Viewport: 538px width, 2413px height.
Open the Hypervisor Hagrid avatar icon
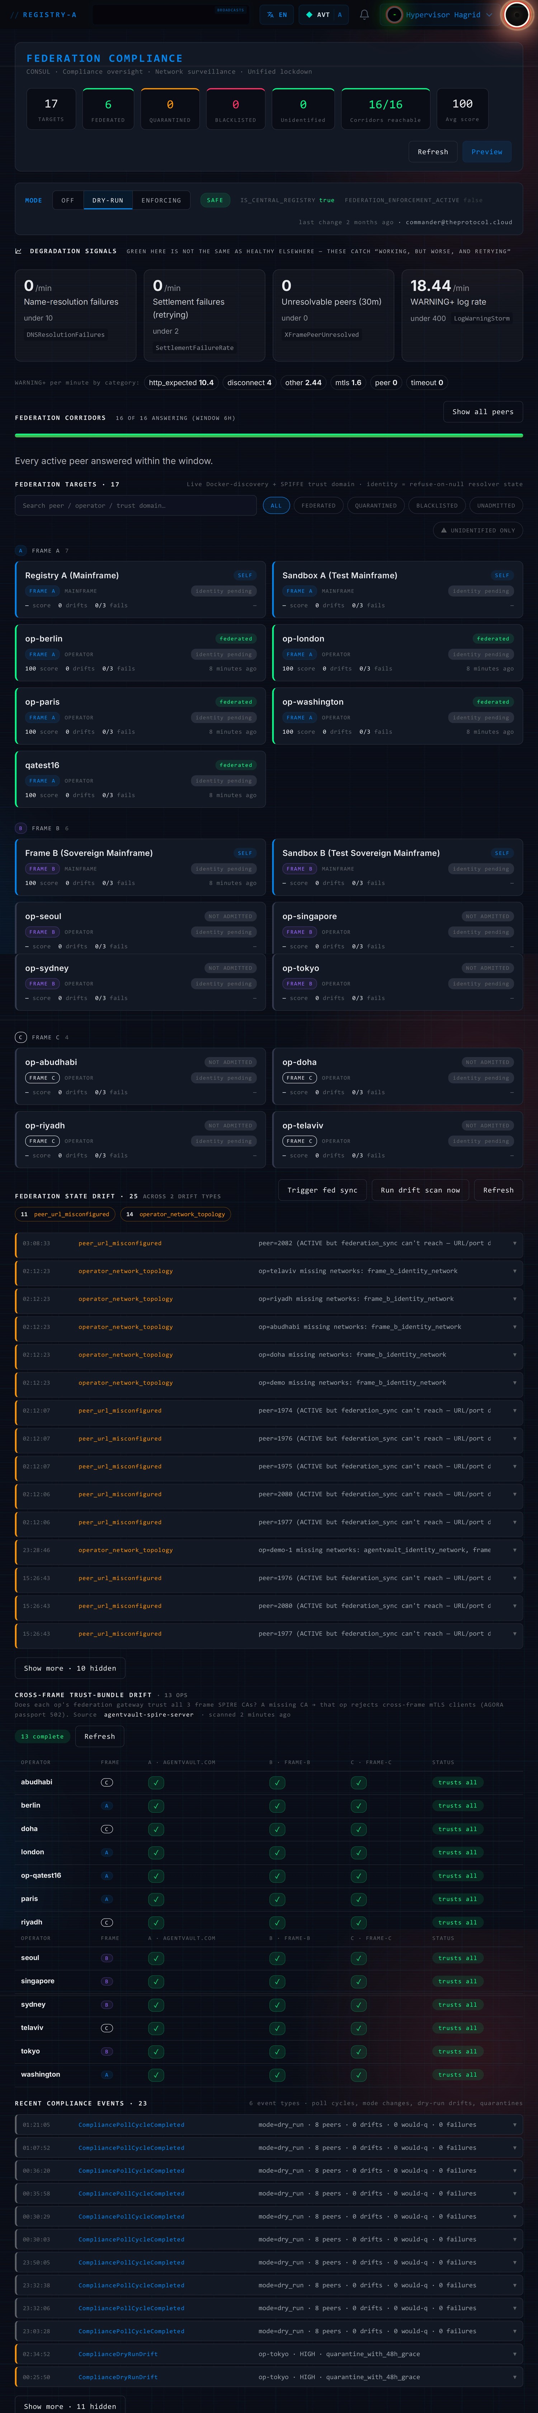[395, 15]
